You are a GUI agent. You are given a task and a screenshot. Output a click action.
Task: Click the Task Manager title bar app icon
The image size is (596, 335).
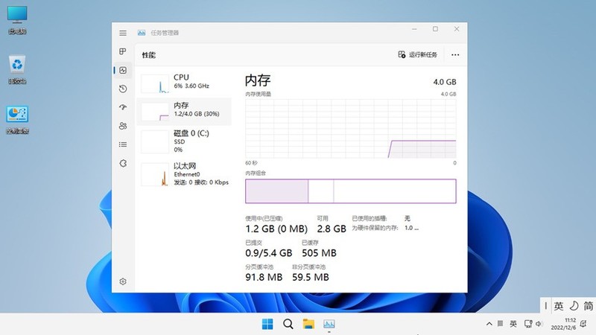[142, 33]
